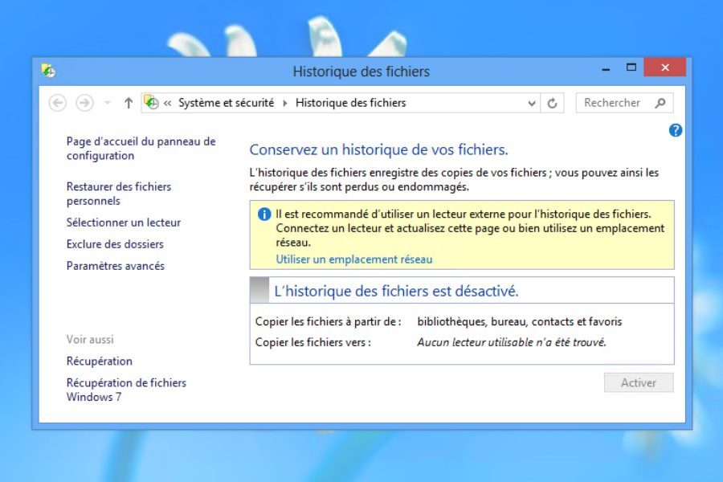Expand the address bar history dropdown
The width and height of the screenshot is (723, 482).
(532, 103)
